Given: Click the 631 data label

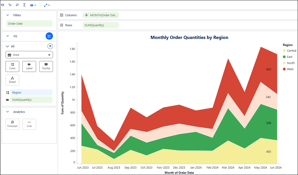Looking at the screenshot, I should pyautogui.click(x=269, y=69).
